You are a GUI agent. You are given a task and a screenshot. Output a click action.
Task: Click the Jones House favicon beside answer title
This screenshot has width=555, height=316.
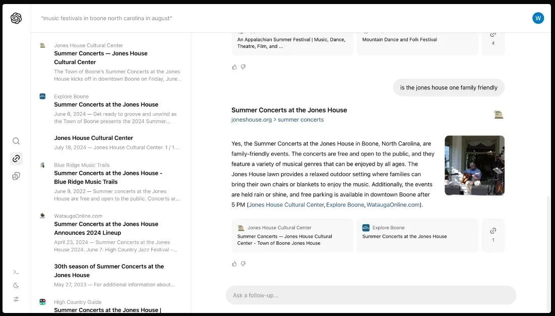(499, 115)
